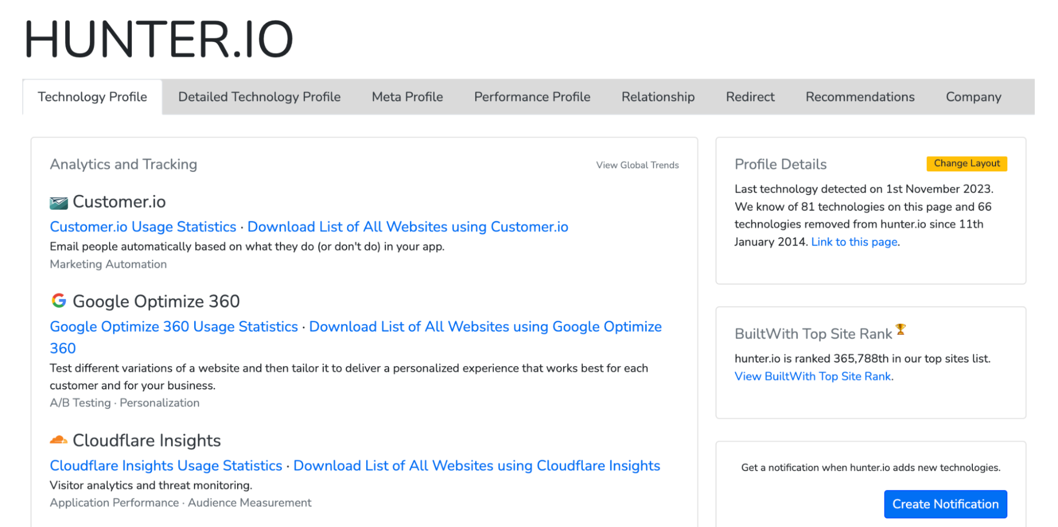1058x527 pixels.
Task: Click the 'Link to this page' link
Action: click(854, 242)
